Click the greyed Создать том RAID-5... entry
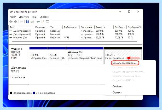 124,80
